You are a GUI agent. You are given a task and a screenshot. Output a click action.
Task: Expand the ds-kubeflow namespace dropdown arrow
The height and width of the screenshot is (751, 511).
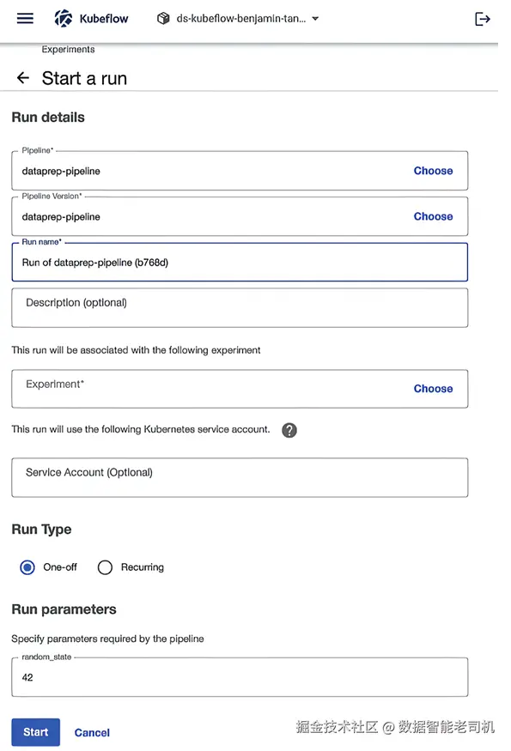click(x=315, y=19)
